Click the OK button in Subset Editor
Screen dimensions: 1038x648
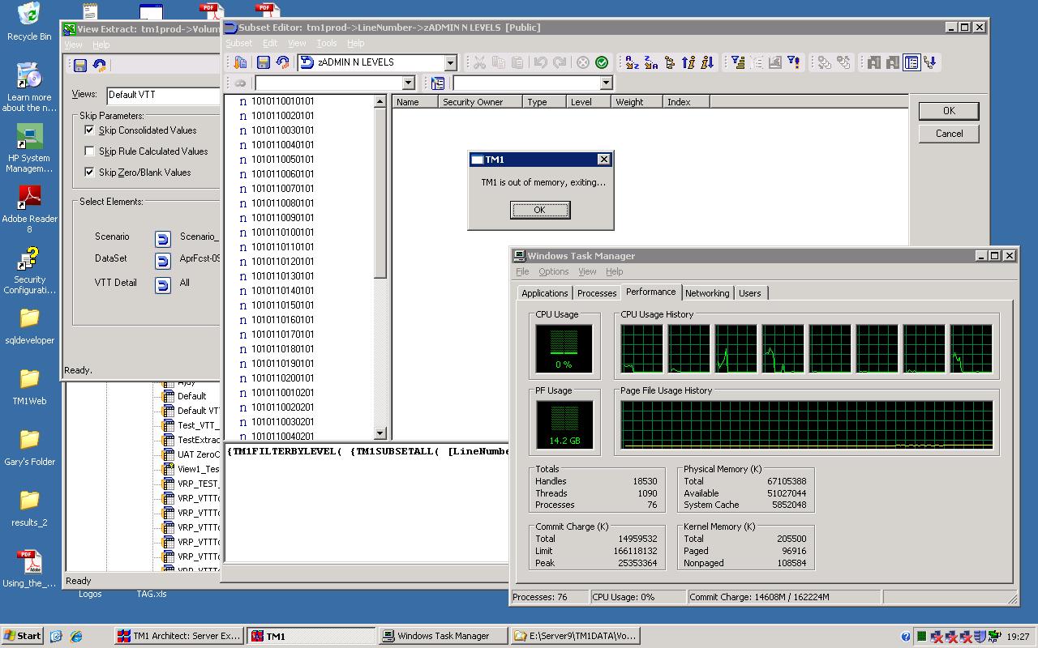pyautogui.click(x=949, y=111)
